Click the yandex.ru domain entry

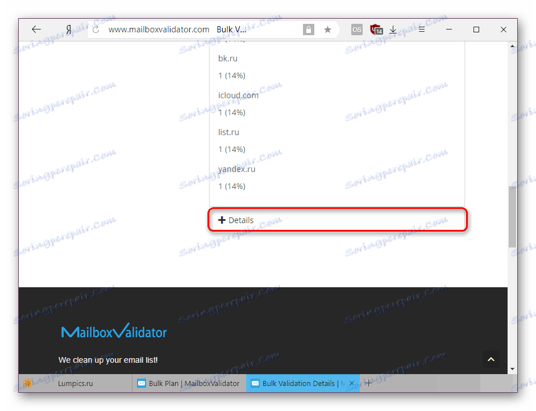[237, 169]
